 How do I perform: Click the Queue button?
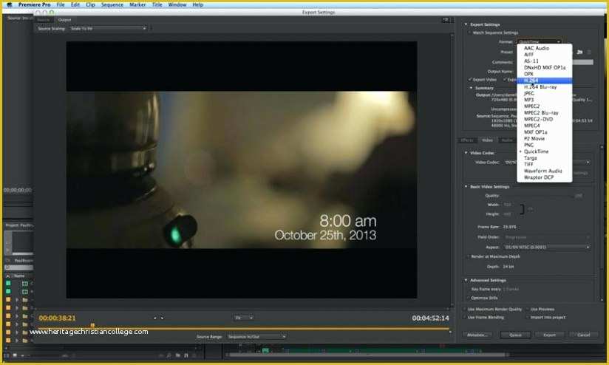pyautogui.click(x=515, y=335)
